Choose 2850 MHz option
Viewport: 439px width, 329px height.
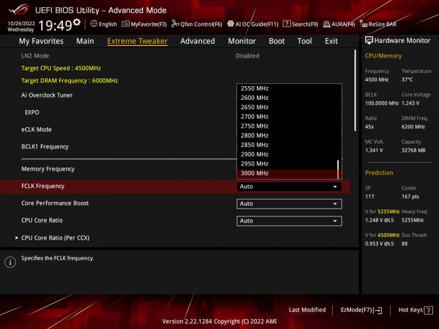point(287,145)
